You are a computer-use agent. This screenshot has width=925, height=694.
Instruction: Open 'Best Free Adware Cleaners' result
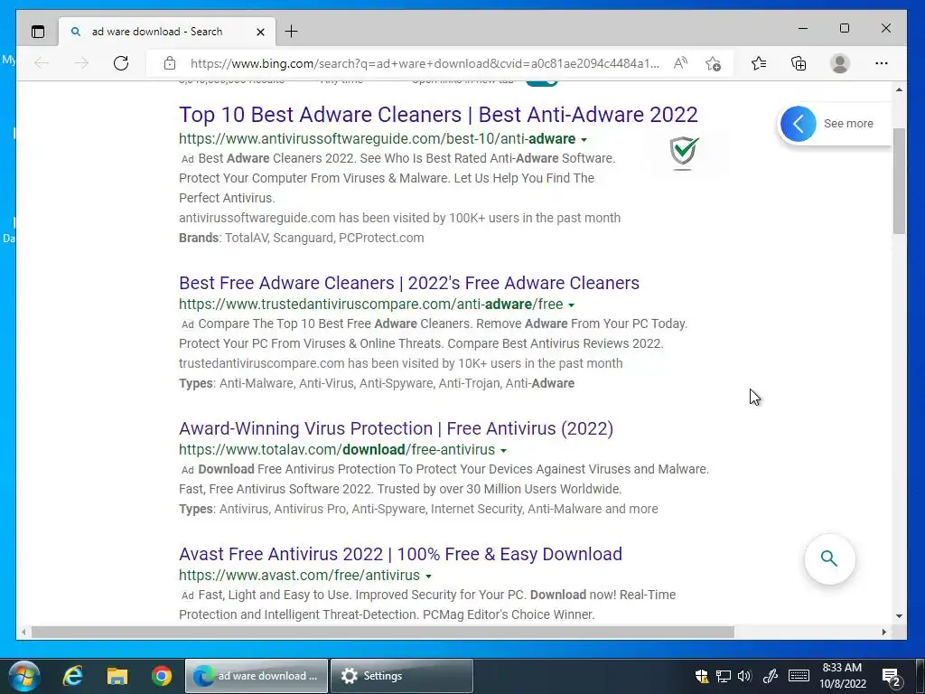409,283
